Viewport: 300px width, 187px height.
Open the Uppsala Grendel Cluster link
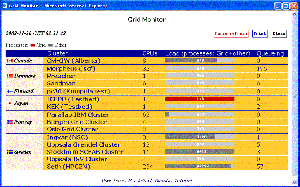(83, 144)
